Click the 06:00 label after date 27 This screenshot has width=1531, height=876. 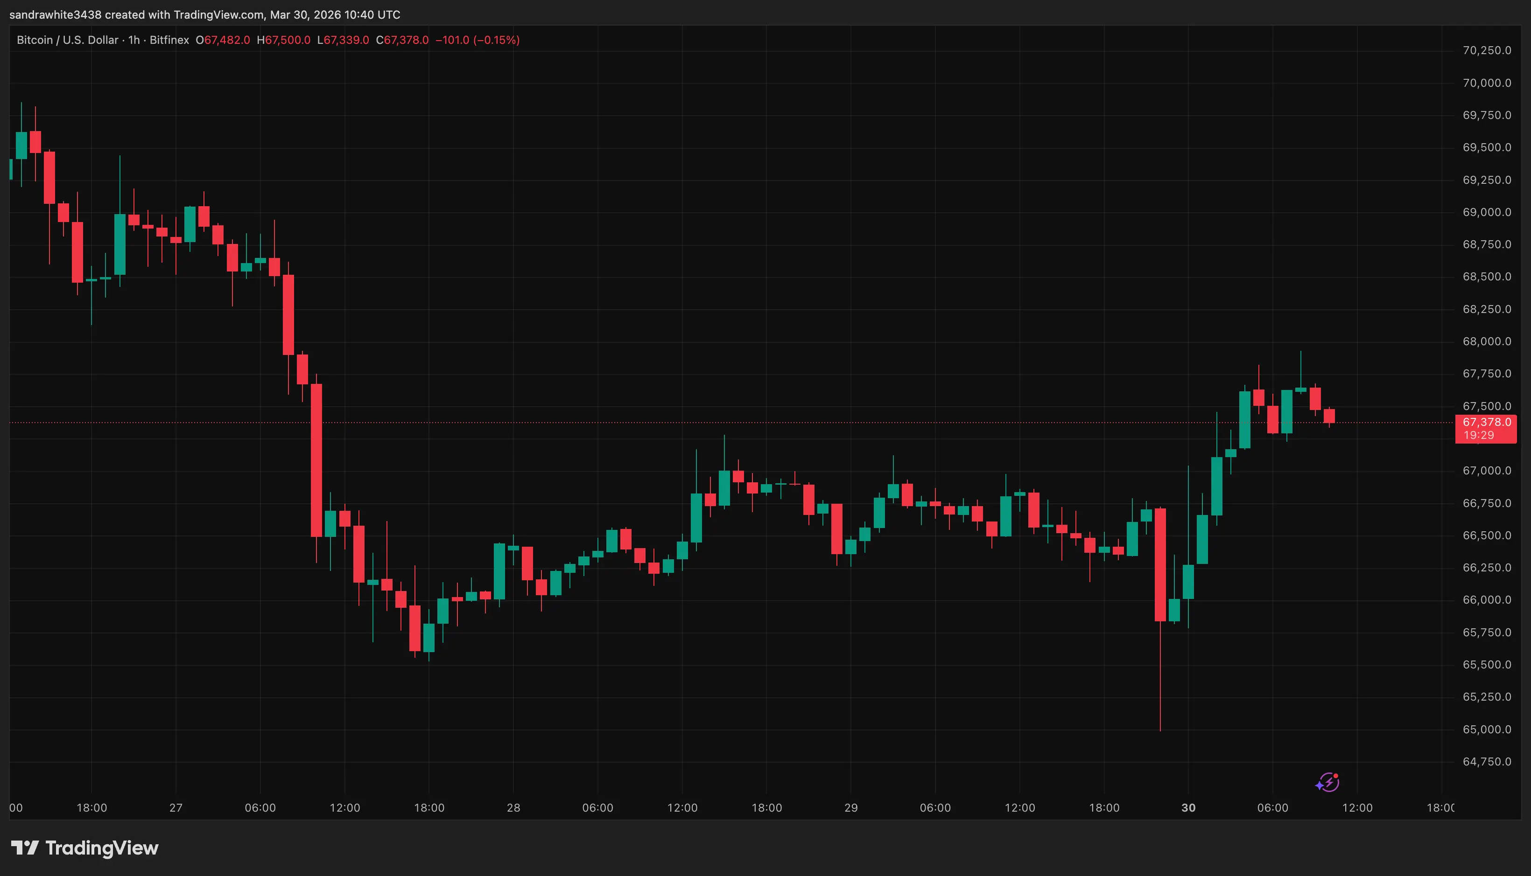[260, 807]
